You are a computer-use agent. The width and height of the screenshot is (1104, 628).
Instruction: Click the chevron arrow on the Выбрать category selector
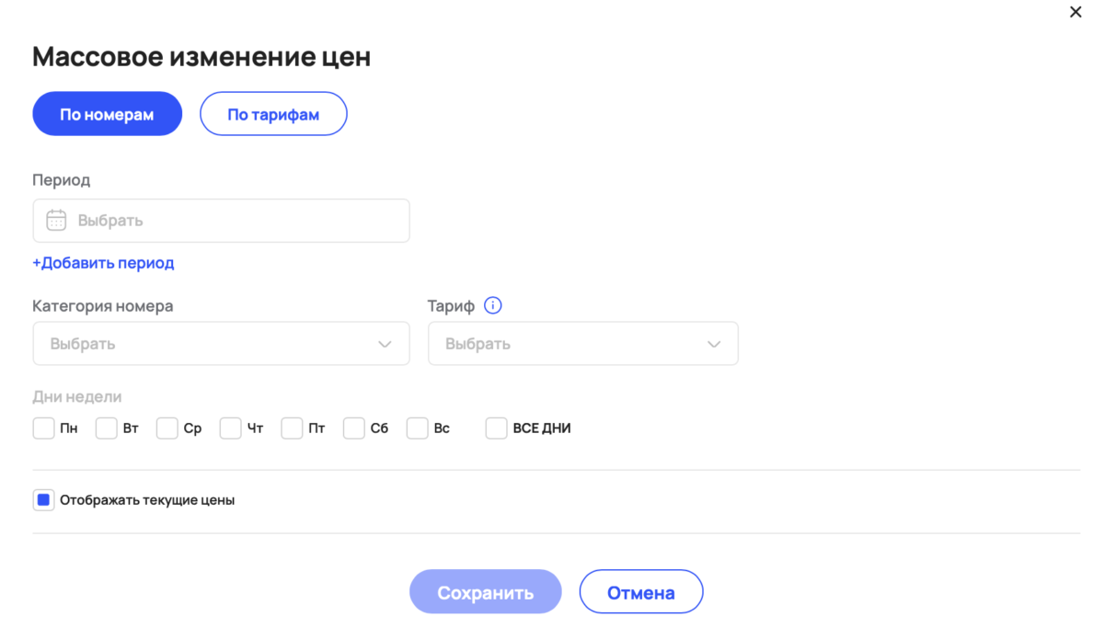[x=385, y=343]
